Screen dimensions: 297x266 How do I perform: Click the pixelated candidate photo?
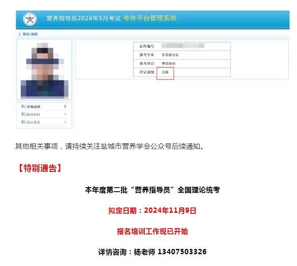45,71
